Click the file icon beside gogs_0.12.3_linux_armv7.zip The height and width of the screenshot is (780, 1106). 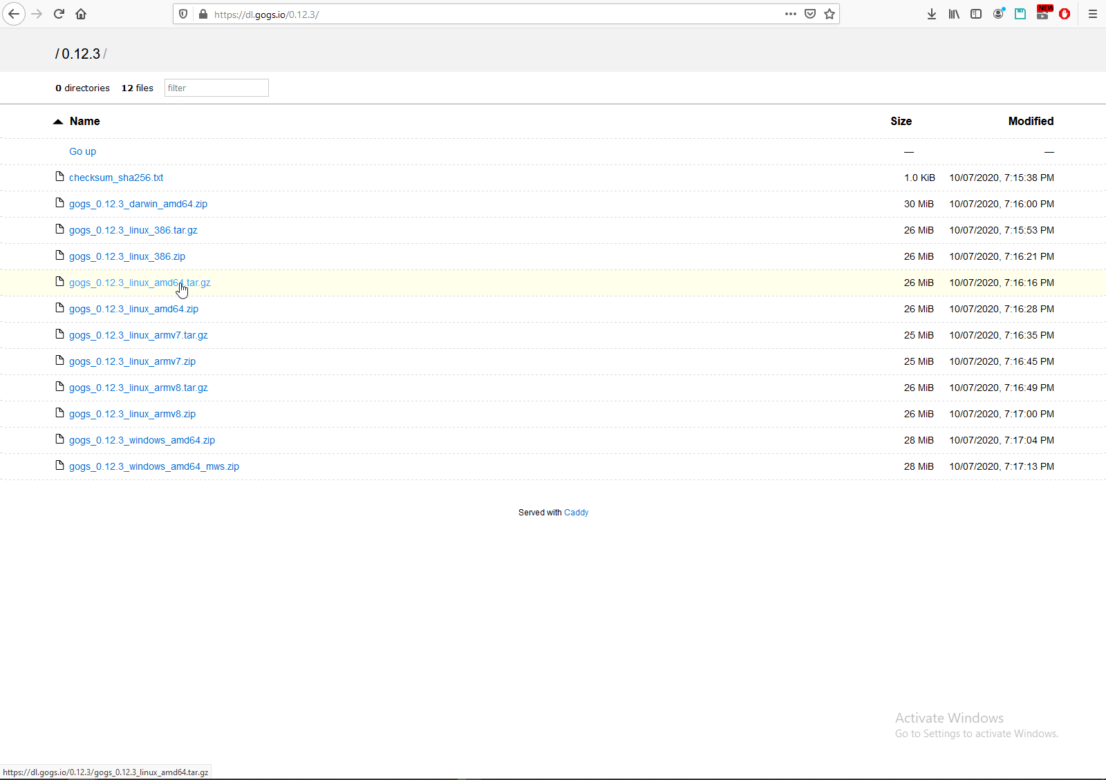(59, 361)
